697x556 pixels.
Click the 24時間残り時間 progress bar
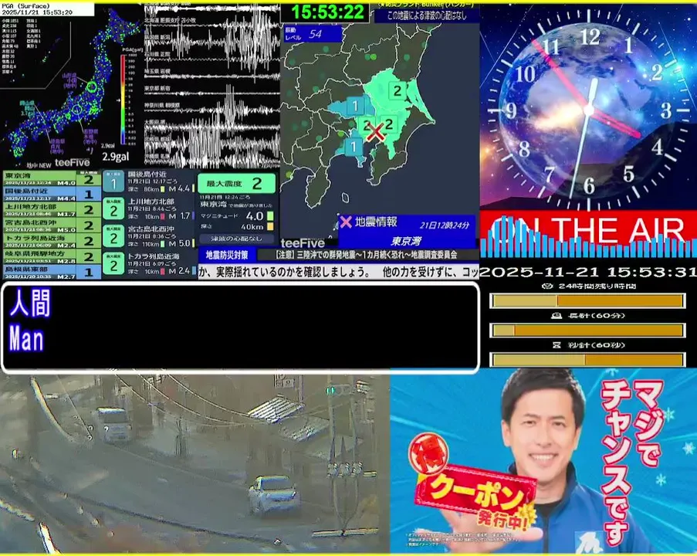tap(587, 301)
